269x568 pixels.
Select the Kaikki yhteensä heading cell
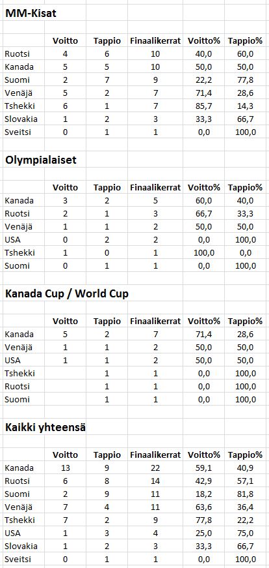(x=45, y=427)
